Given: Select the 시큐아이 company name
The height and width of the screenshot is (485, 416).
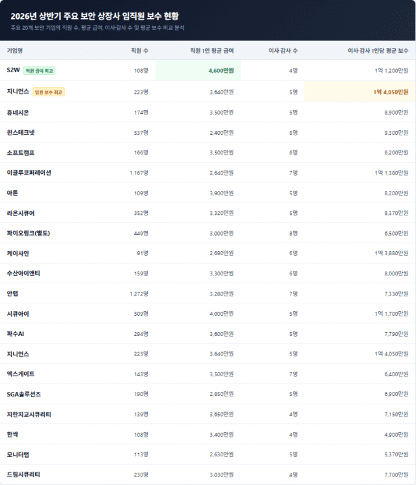Looking at the screenshot, I should (x=18, y=314).
